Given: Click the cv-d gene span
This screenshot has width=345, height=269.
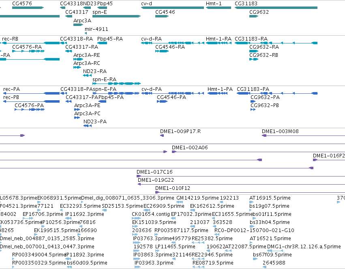Looking at the screenshot, I should pyautogui.click(x=173, y=8).
